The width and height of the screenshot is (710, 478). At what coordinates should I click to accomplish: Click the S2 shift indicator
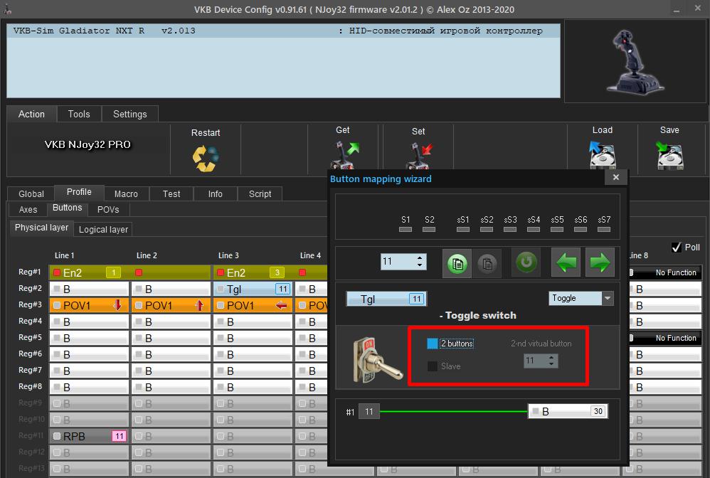tap(429, 230)
